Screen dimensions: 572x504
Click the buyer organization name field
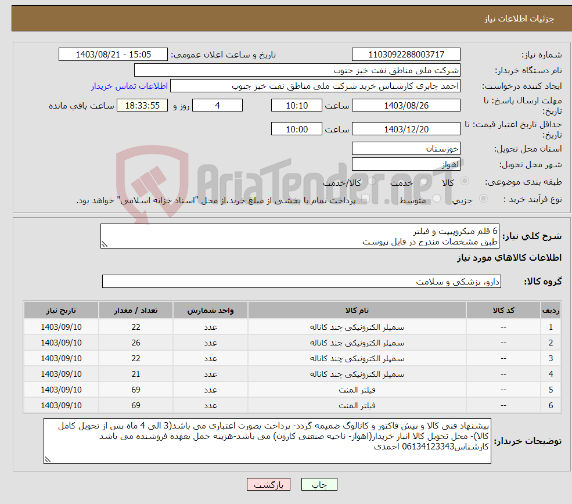click(x=297, y=70)
